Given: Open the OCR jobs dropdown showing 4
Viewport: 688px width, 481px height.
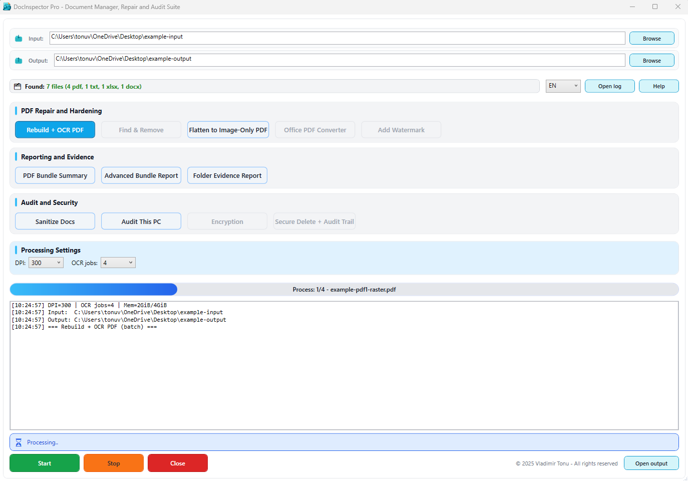Looking at the screenshot, I should tap(118, 262).
